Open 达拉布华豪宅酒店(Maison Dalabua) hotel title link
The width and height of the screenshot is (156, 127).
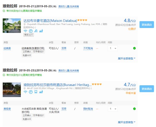pos(50,21)
